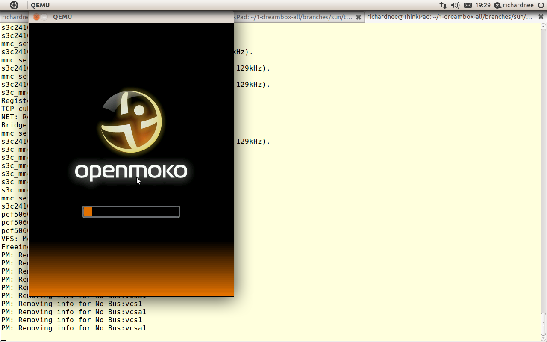Open the richardnee user menu
Viewport: 547px width, 342px height.
514,5
